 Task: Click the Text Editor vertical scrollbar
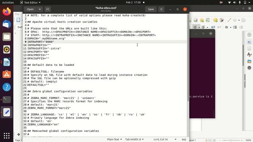click(188, 58)
